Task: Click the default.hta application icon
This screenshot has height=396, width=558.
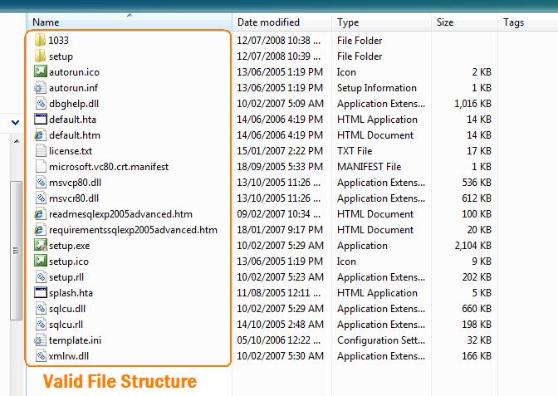Action: 40,119
